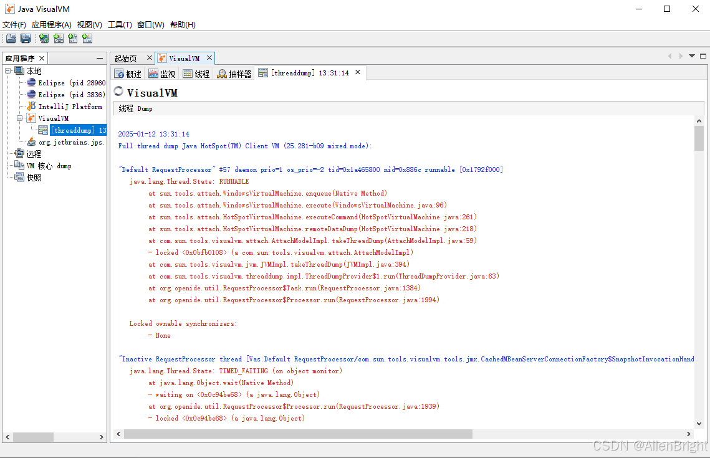
Task: Click the threaddump subtab icon
Action: [x=263, y=73]
